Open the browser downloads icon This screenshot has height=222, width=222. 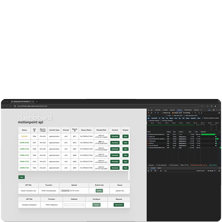(x=208, y=106)
